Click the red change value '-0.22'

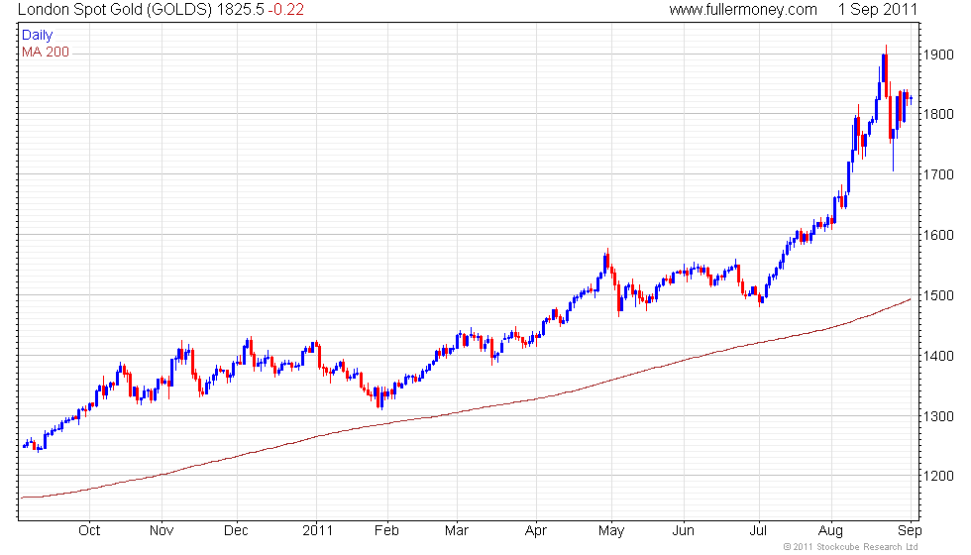coord(286,9)
